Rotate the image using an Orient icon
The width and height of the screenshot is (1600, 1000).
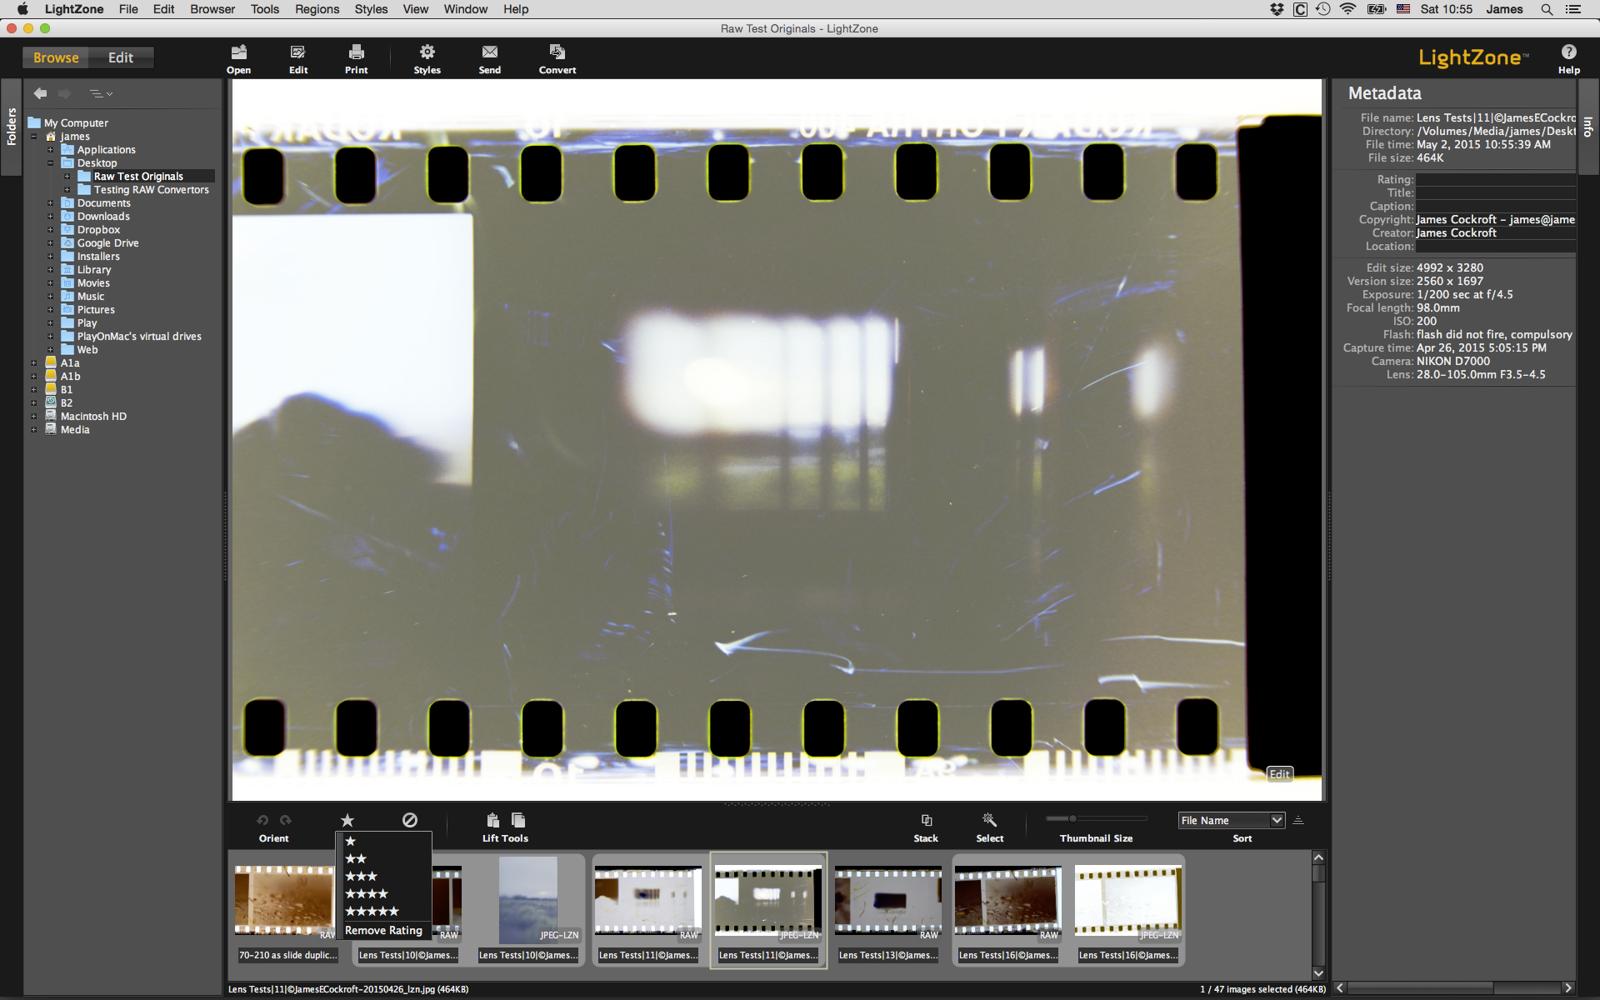pyautogui.click(x=262, y=820)
